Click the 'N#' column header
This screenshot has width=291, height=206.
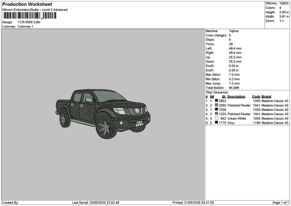tap(212, 97)
